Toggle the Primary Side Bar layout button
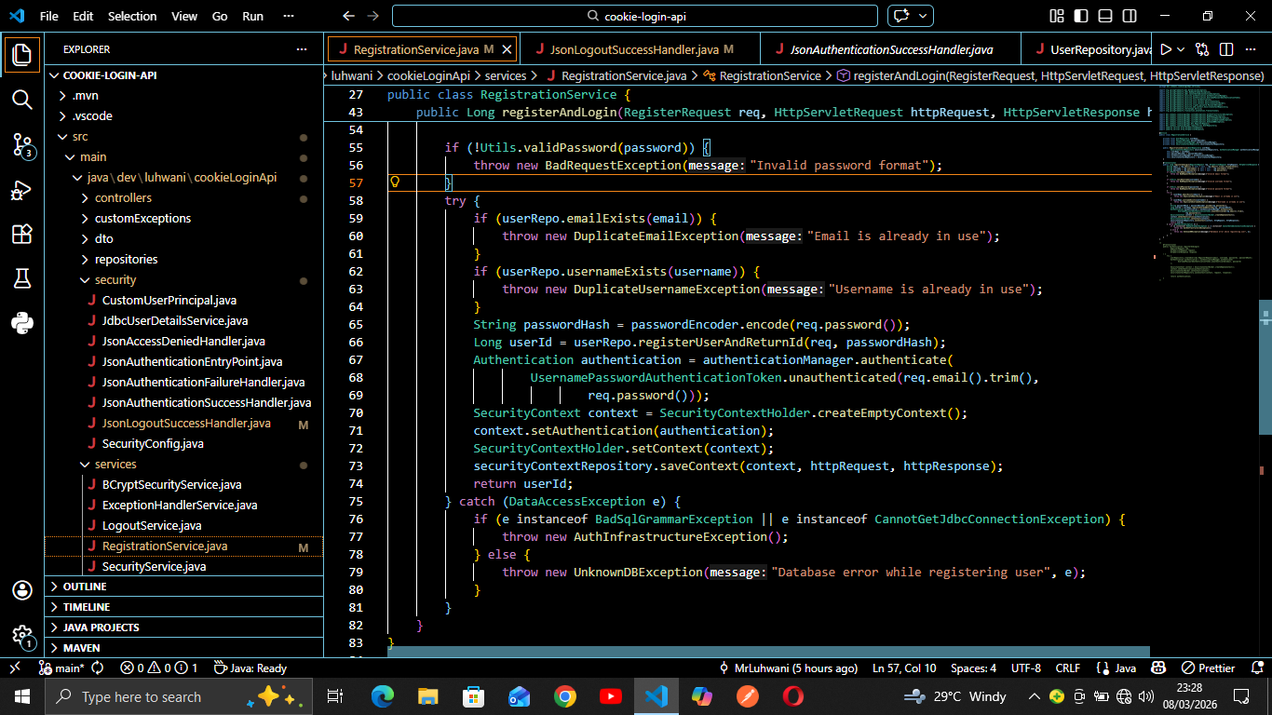This screenshot has width=1272, height=715. [x=1081, y=16]
